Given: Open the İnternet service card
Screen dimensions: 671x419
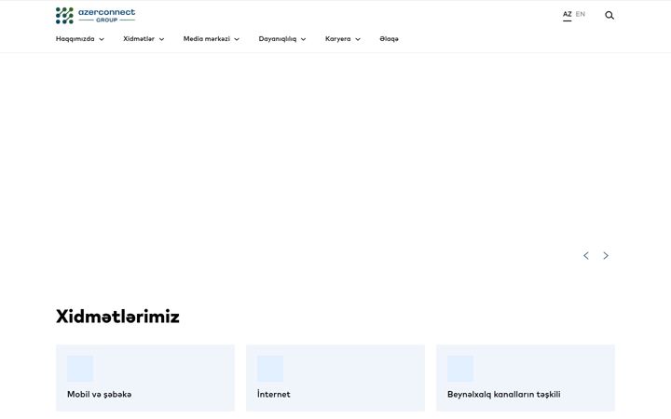Looking at the screenshot, I should click(x=335, y=378).
